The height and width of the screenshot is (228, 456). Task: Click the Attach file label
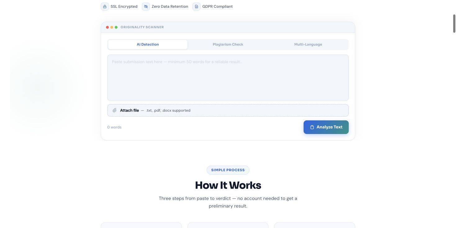[129, 110]
